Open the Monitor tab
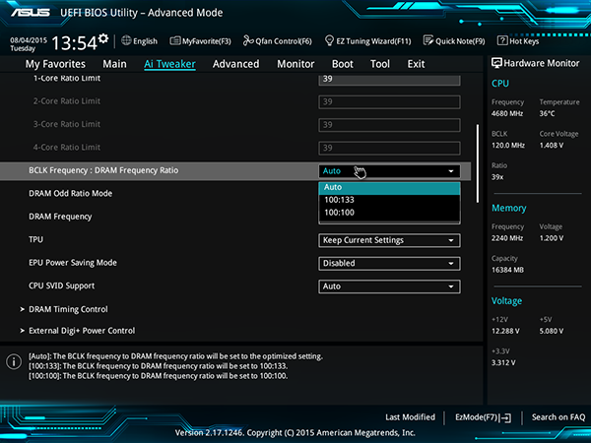The width and height of the screenshot is (591, 443). 295,64
